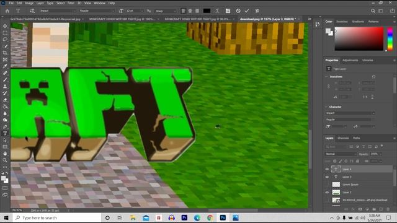
Task: Select the Eyedropper tool
Action: 5,66
